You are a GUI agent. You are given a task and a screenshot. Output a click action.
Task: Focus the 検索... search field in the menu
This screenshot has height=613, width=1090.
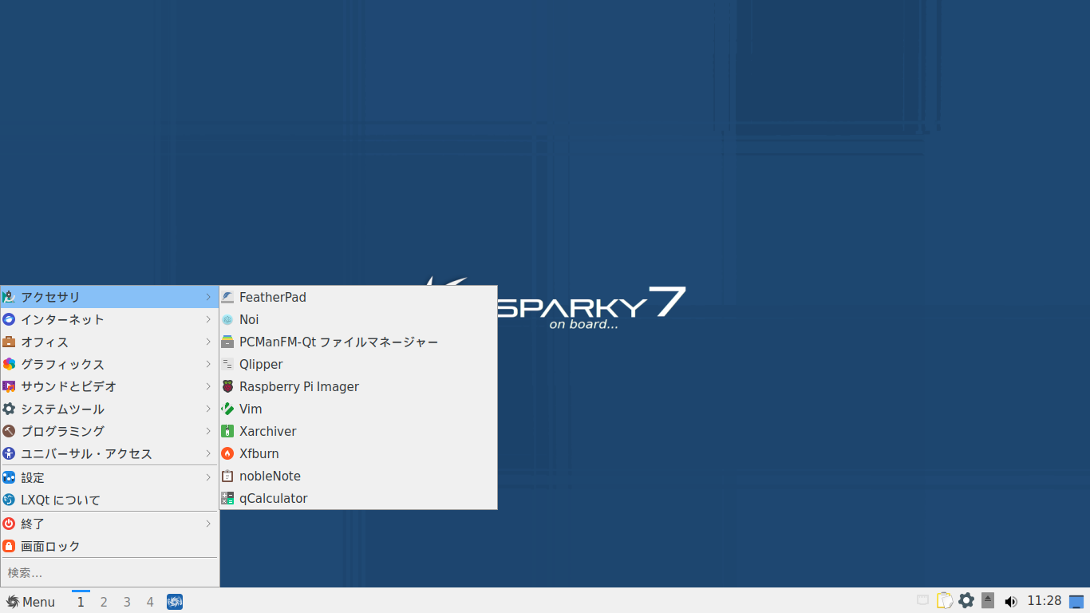coord(109,572)
